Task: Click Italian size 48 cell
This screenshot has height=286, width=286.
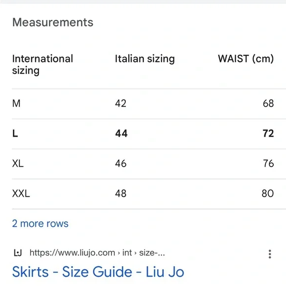Action: click(x=121, y=193)
